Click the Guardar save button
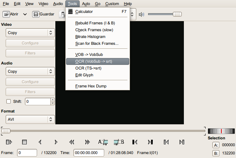The height and width of the screenshot is (158, 236). (x=44, y=14)
